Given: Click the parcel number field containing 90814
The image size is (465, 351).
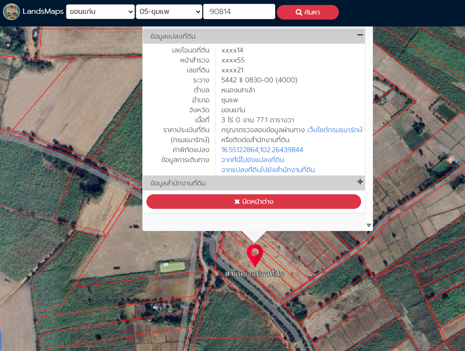Looking at the screenshot, I should tap(239, 12).
